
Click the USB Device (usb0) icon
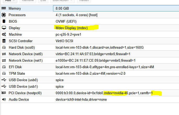(4, 80)
